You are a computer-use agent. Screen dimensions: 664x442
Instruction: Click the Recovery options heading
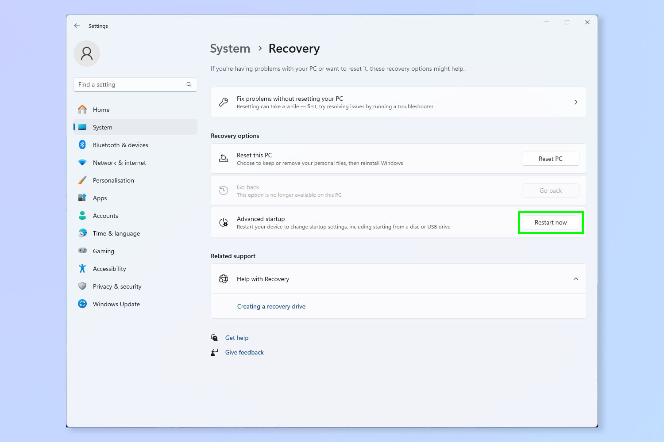[235, 136]
